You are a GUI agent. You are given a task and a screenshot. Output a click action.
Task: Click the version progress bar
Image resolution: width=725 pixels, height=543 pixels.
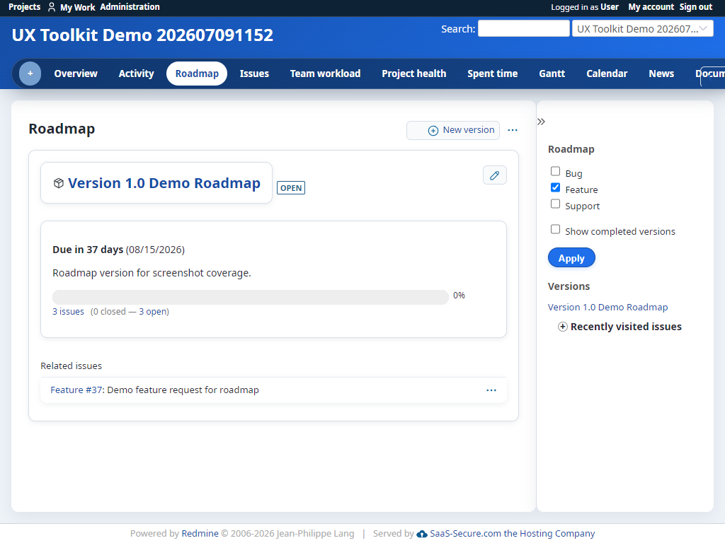(x=251, y=298)
